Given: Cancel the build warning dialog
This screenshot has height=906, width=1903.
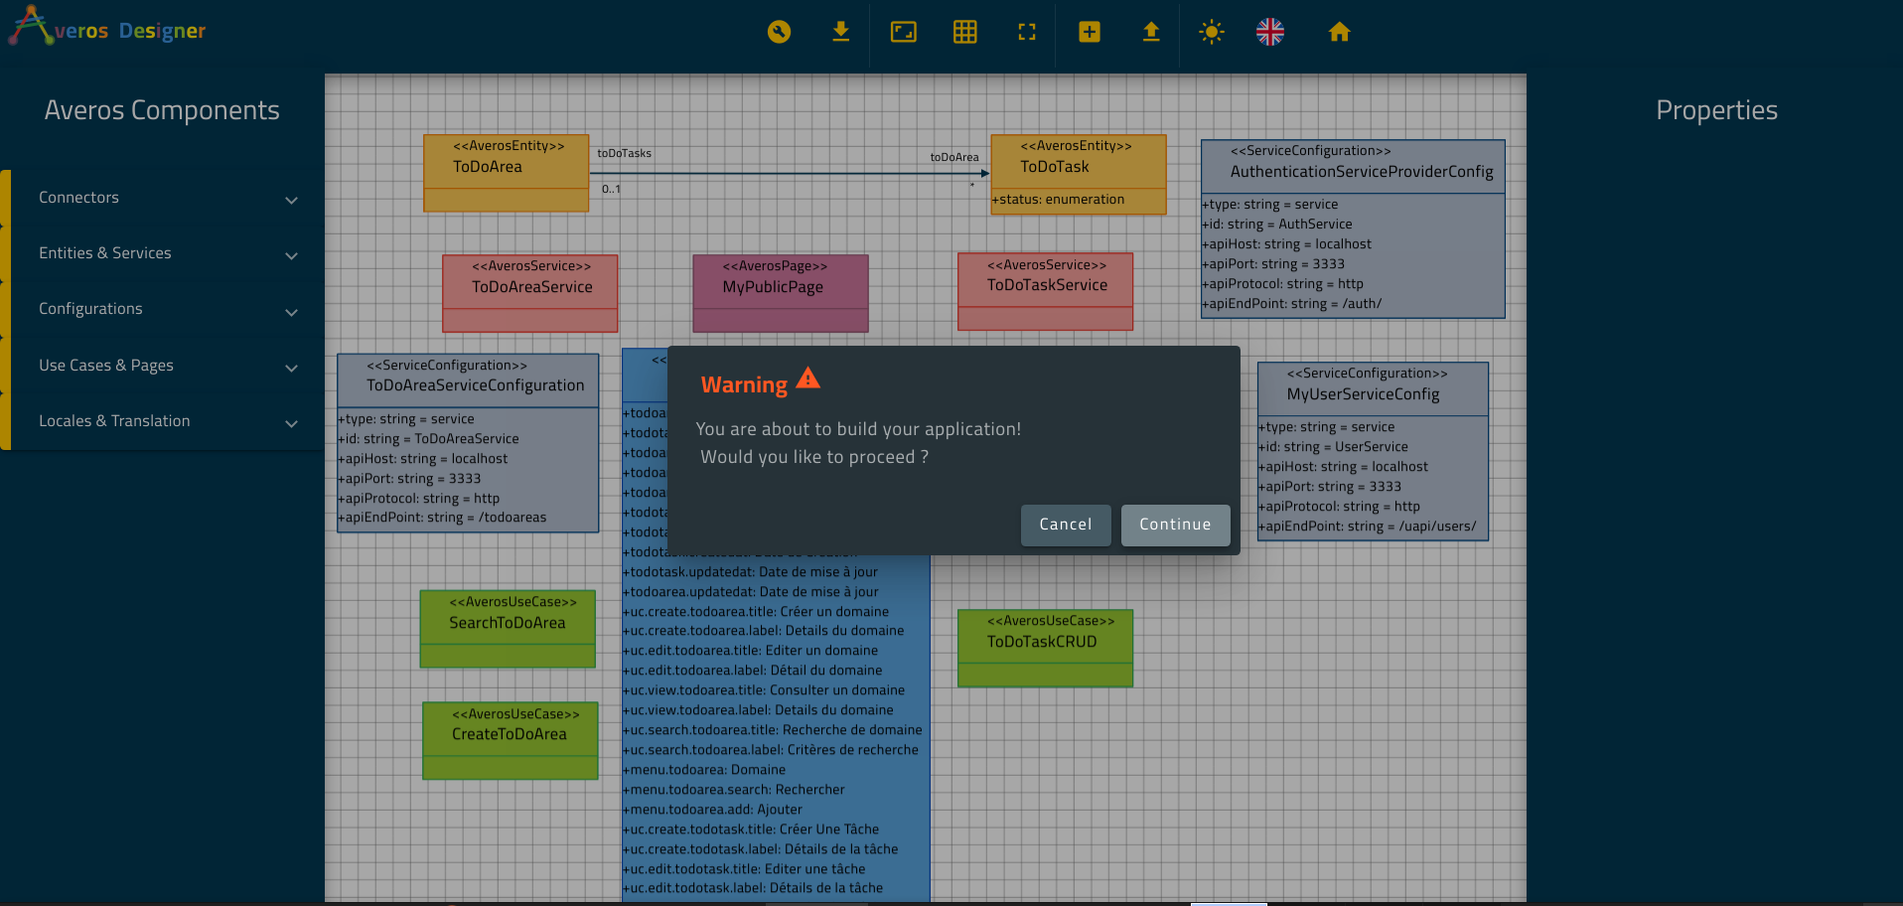Looking at the screenshot, I should pyautogui.click(x=1065, y=525).
